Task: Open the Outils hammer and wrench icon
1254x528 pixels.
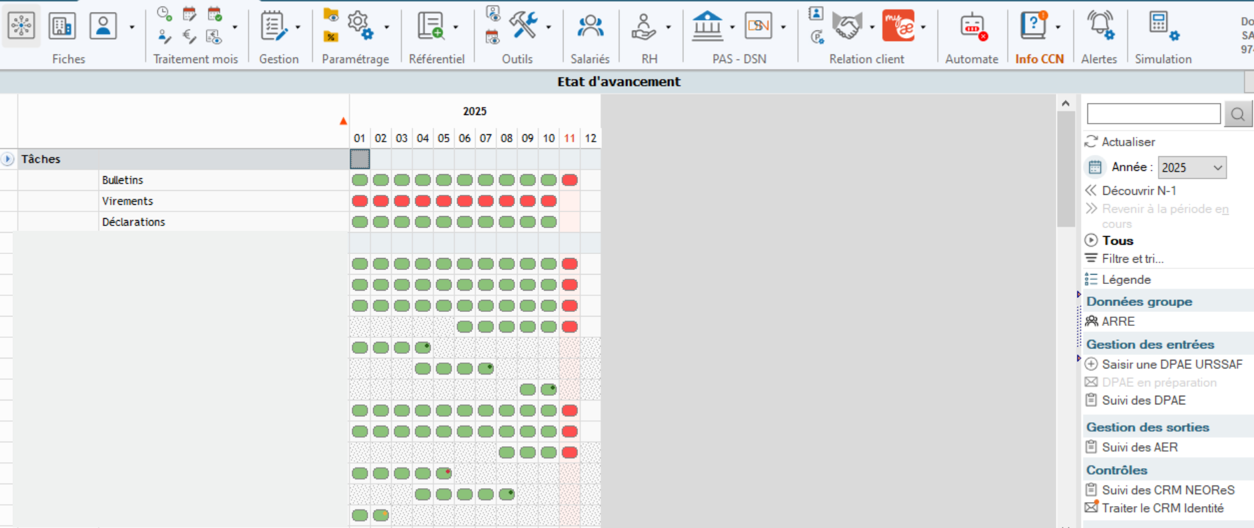Action: [523, 25]
